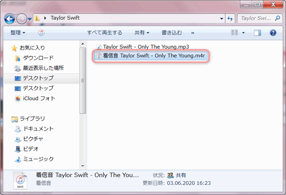Open ビデオ library

[x=31, y=149]
